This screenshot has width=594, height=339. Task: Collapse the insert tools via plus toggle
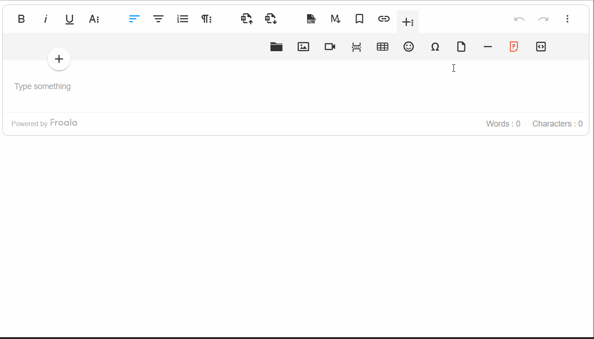(x=407, y=21)
